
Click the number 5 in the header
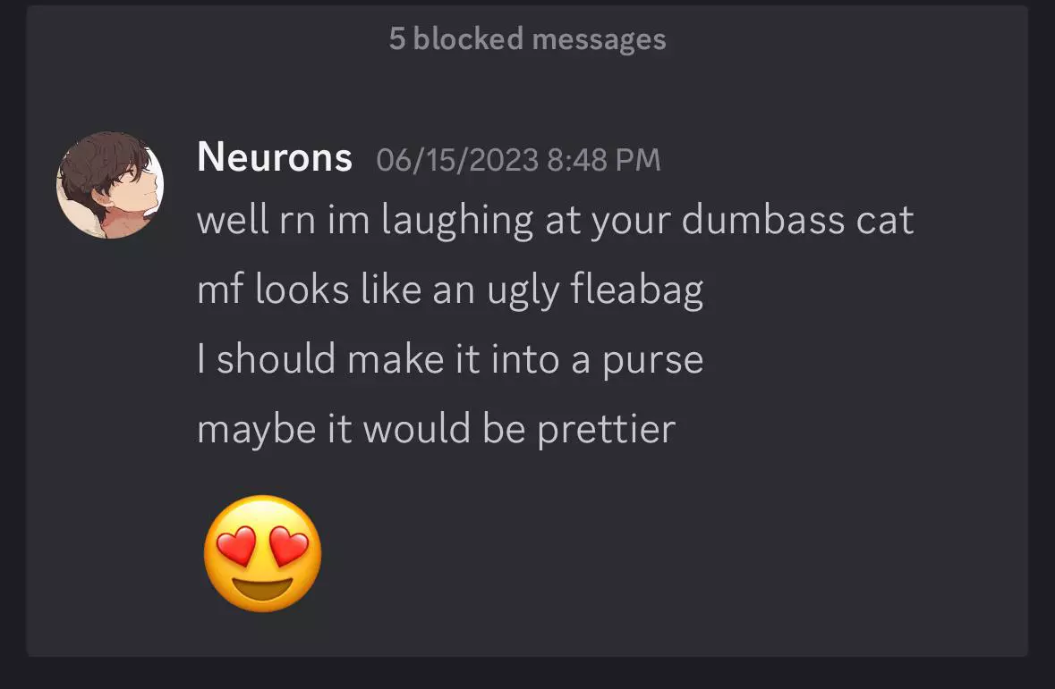pos(397,39)
